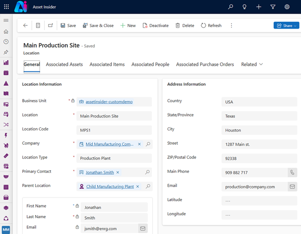301x234 pixels.
Task: Click the Asset Insider logo
Action: tap(21, 7)
